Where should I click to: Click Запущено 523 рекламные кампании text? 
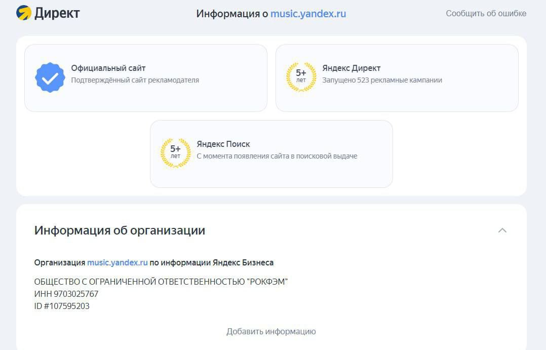click(382, 80)
